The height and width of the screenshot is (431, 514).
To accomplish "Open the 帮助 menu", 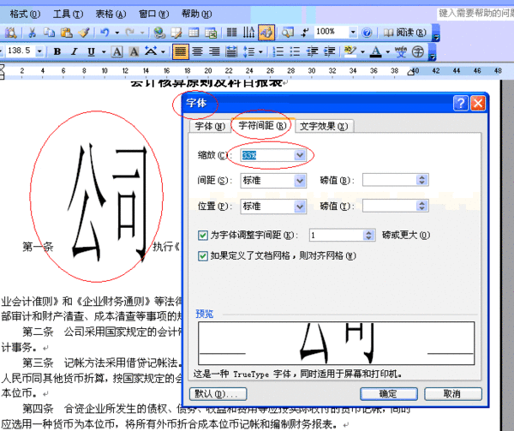I will [x=197, y=14].
